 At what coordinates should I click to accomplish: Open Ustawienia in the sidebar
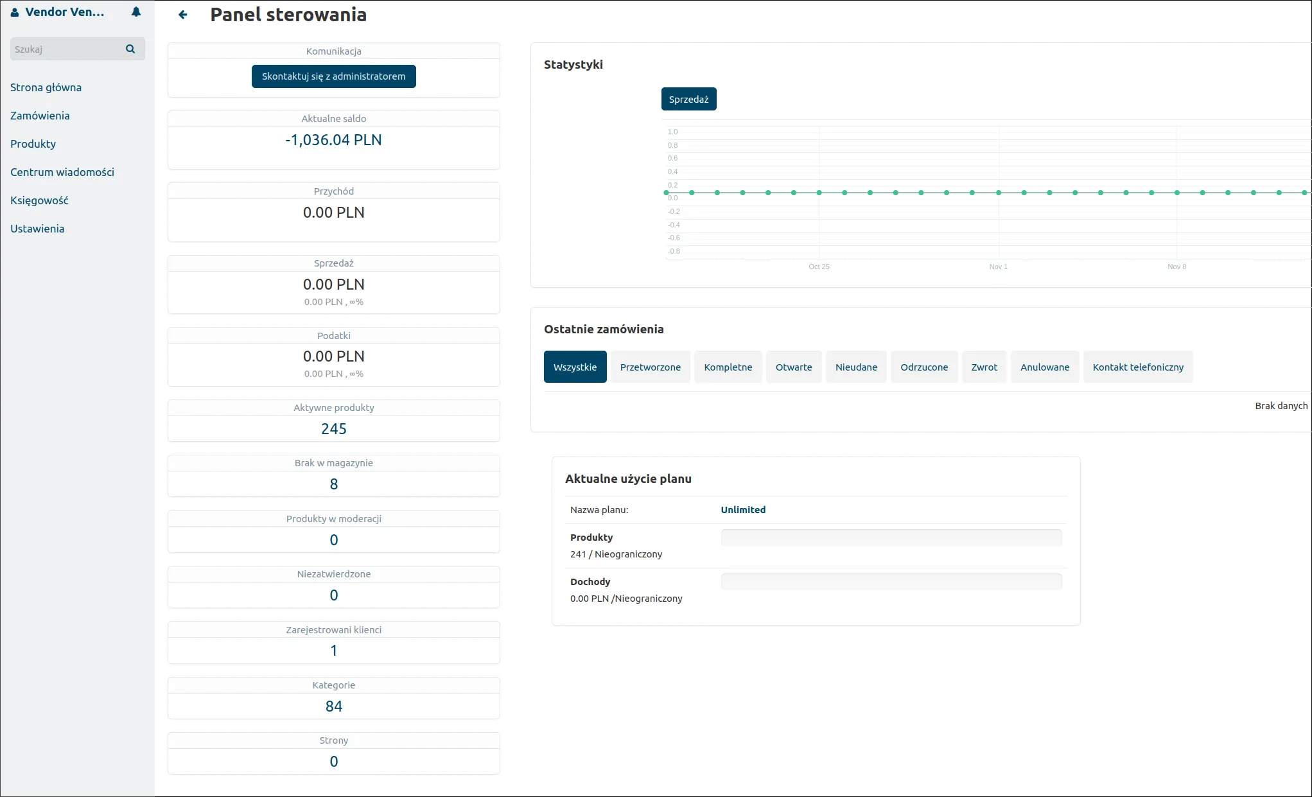point(37,229)
